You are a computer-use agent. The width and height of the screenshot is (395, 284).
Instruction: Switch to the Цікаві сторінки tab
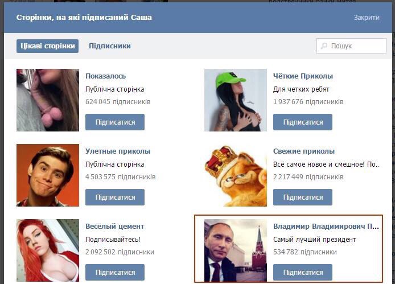click(48, 46)
